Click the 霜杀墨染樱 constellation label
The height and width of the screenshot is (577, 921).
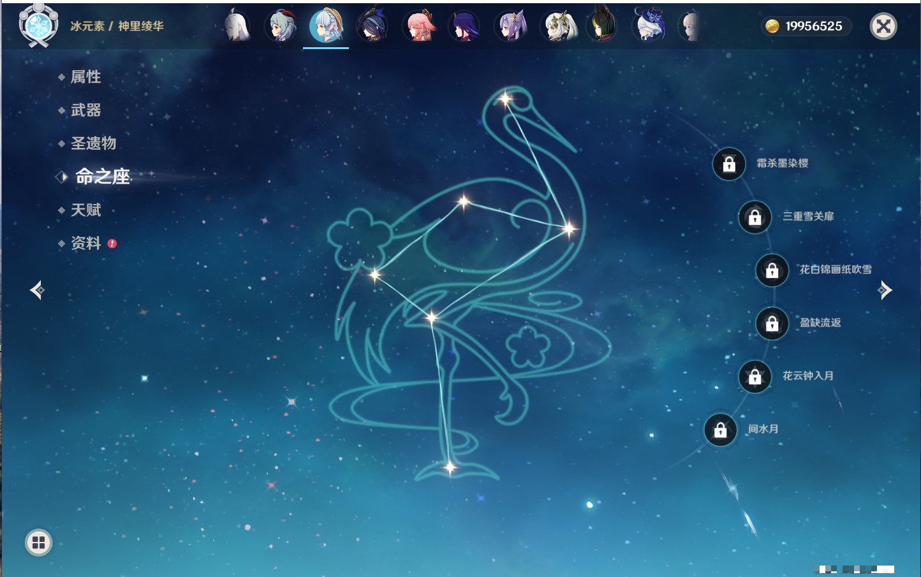click(783, 163)
